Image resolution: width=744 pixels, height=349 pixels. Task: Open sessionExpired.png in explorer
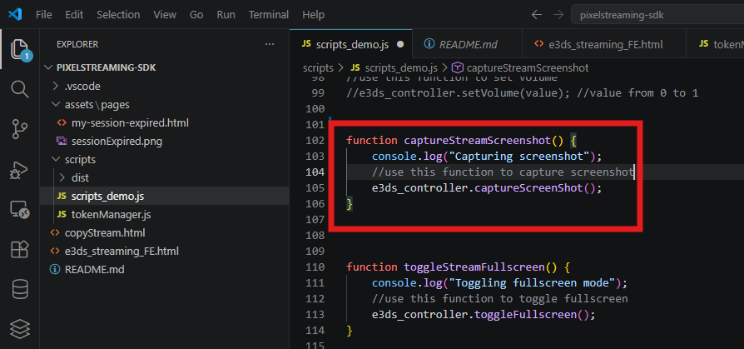164,141
